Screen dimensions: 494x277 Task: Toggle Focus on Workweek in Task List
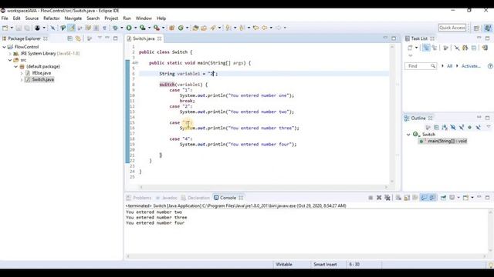pos(445,48)
